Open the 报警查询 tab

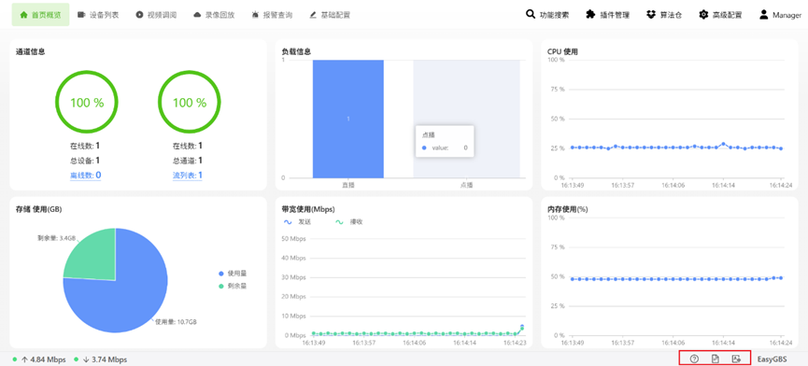[x=272, y=15]
